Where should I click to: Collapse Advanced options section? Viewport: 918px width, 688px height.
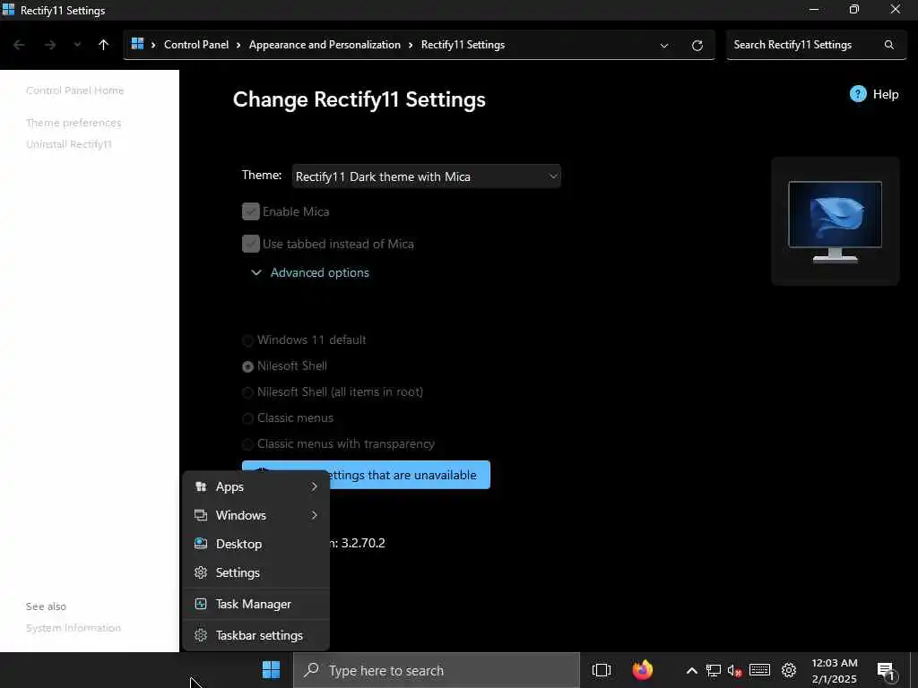pos(309,272)
